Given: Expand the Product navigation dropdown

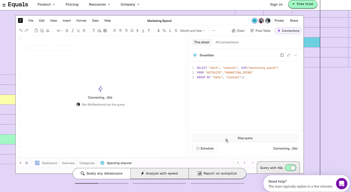Looking at the screenshot, I should pyautogui.click(x=46, y=4).
